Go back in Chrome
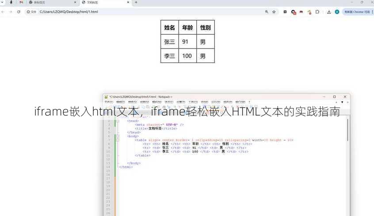The image size is (374, 216). [x=3, y=11]
